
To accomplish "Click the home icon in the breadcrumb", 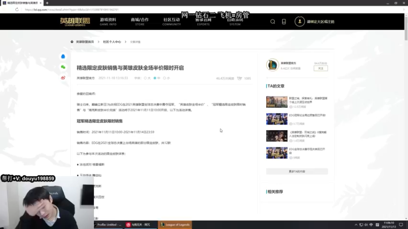I will (x=72, y=42).
